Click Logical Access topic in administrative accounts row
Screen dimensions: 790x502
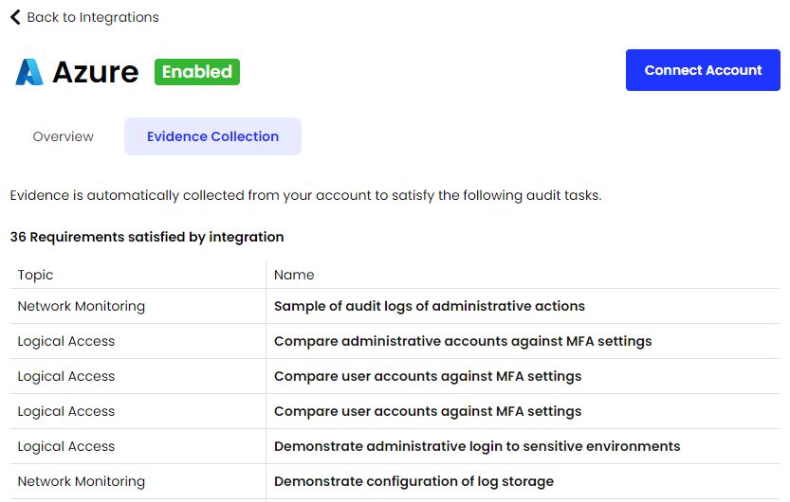[x=66, y=341]
